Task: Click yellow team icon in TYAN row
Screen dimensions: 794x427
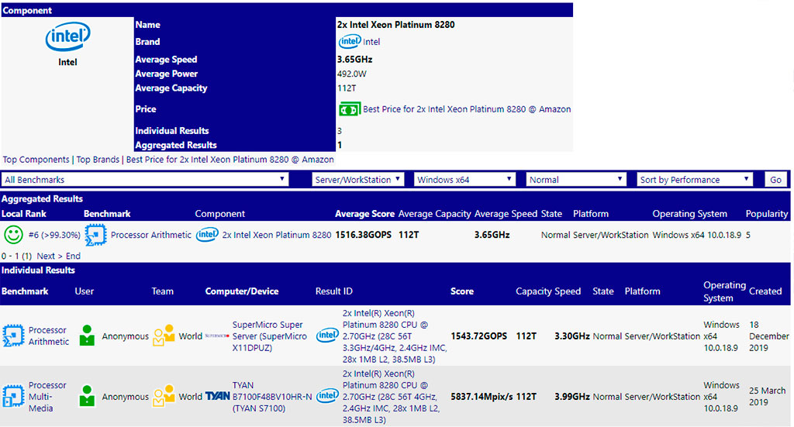Action: (164, 396)
